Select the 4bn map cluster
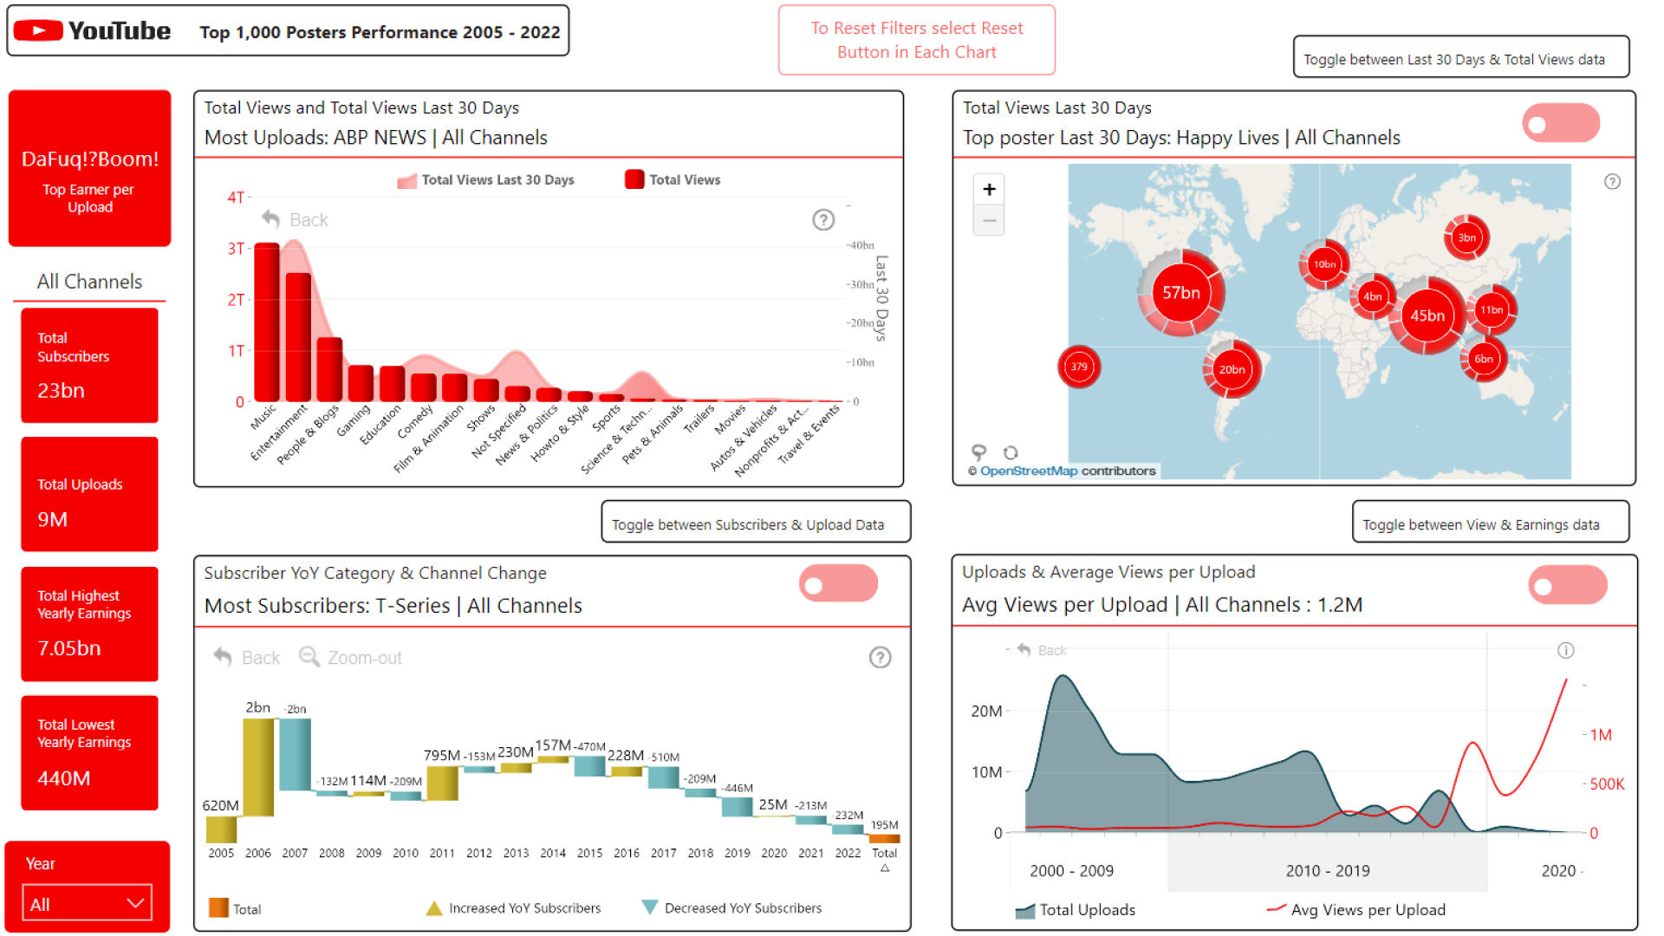This screenshot has width=1664, height=936. (x=1373, y=296)
